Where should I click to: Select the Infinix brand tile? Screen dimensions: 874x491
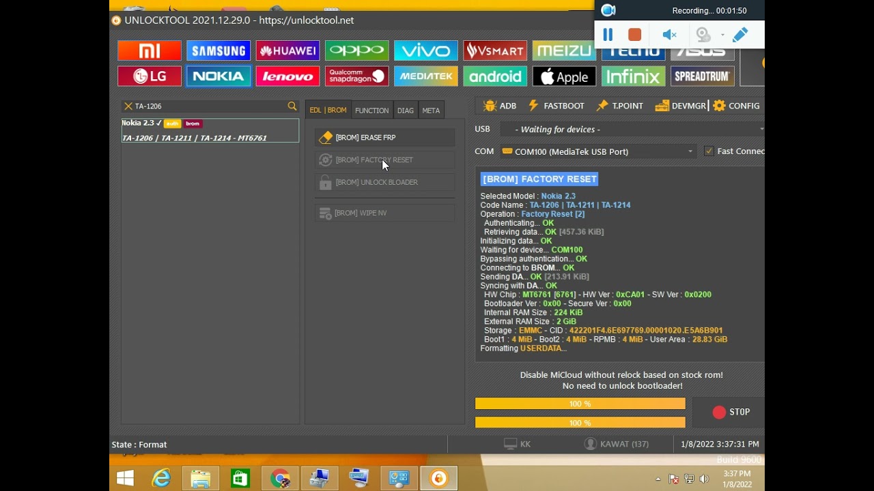(x=633, y=76)
